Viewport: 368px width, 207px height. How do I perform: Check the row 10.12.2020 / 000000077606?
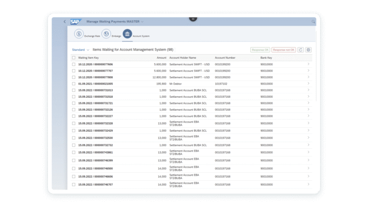pos(74,64)
